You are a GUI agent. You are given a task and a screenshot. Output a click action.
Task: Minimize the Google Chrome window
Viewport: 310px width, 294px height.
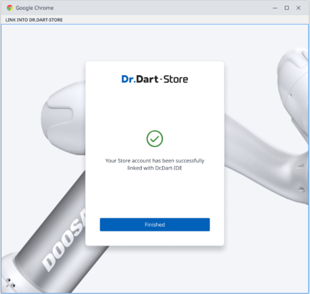(275, 8)
